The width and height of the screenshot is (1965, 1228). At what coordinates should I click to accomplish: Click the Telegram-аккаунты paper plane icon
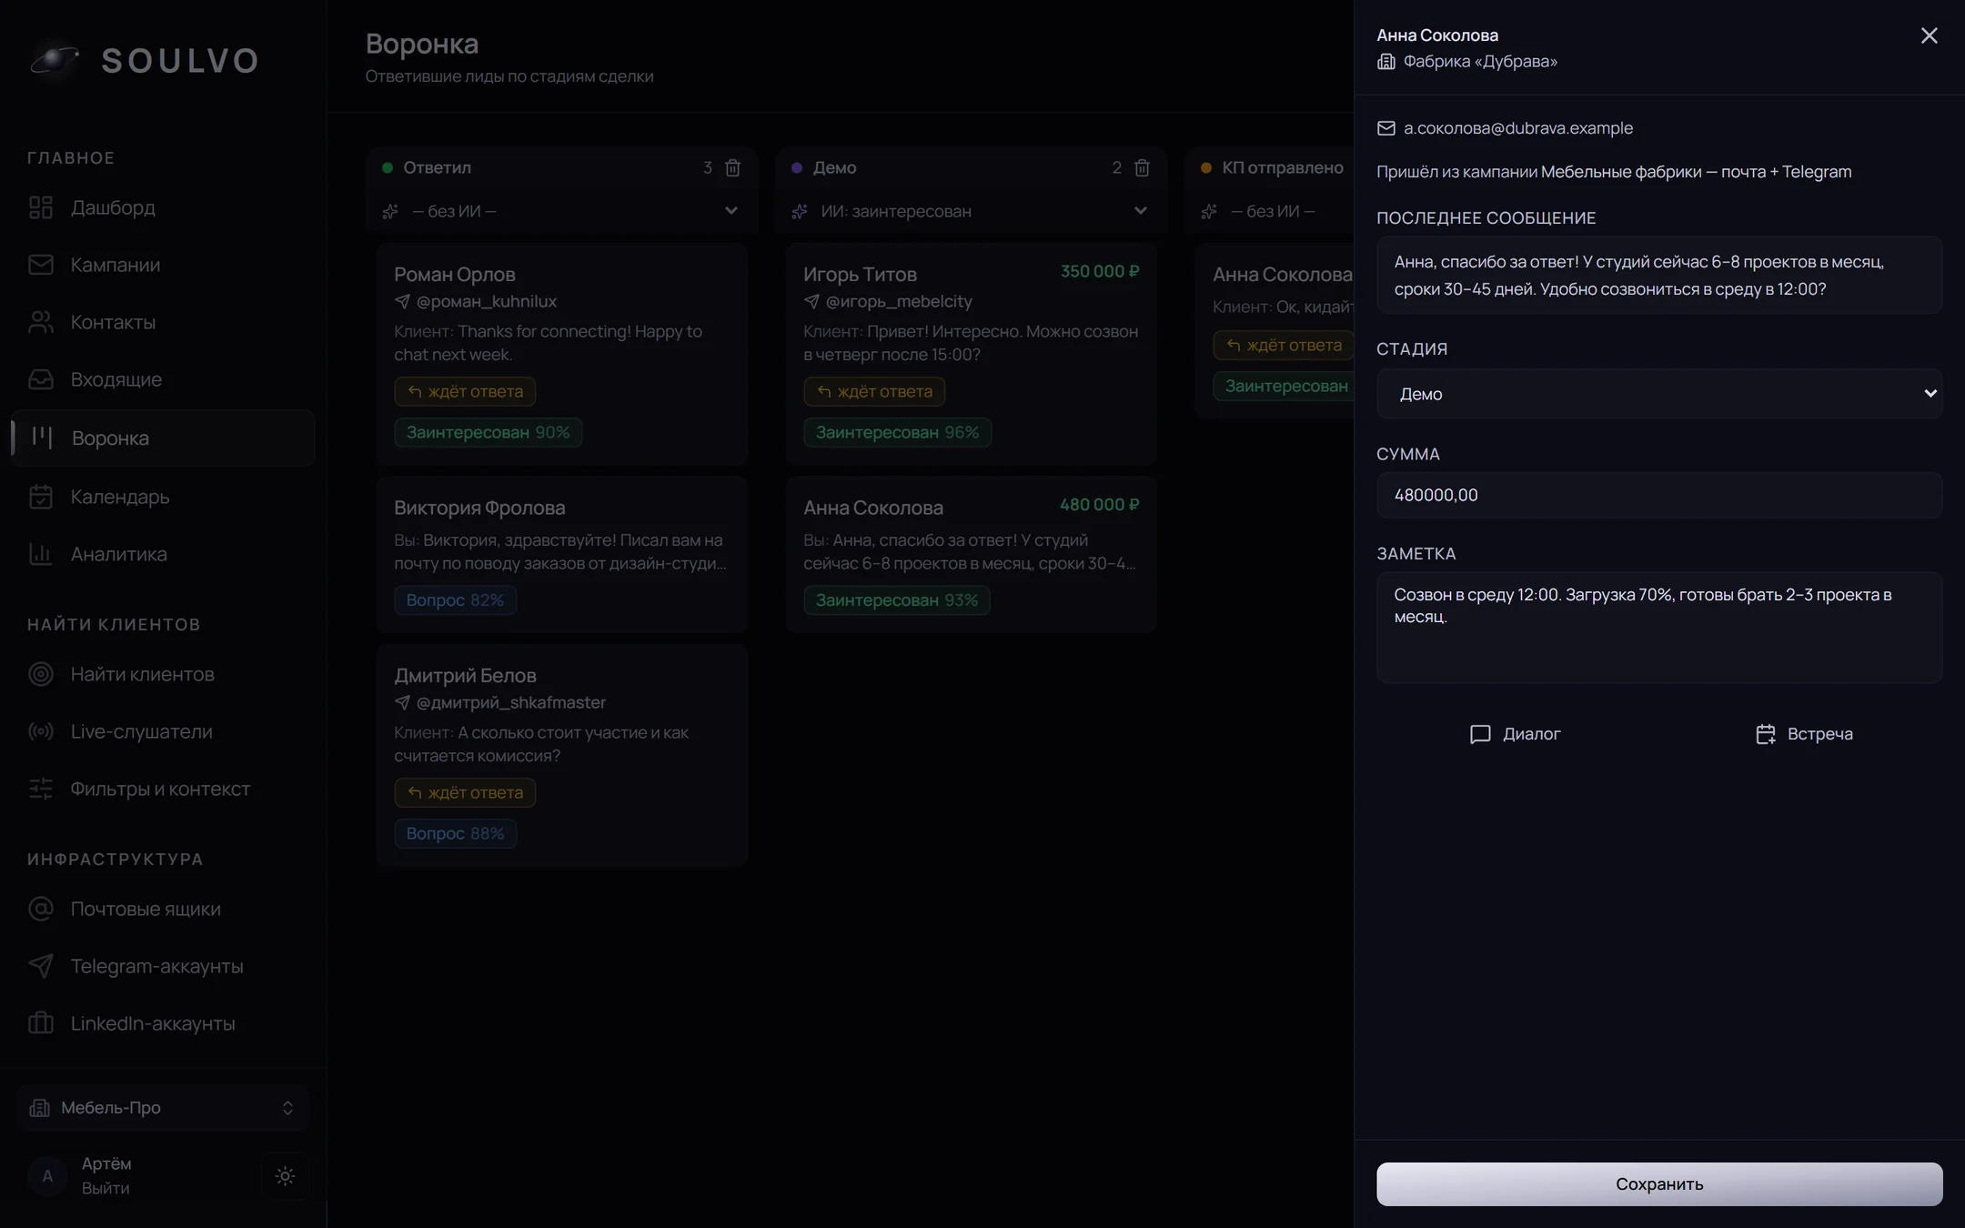click(x=41, y=966)
